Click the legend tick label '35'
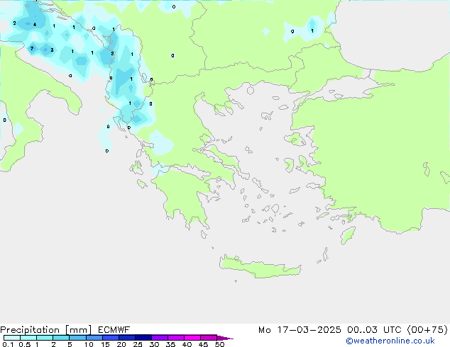This screenshot has width=450, height=347. pos(170,344)
